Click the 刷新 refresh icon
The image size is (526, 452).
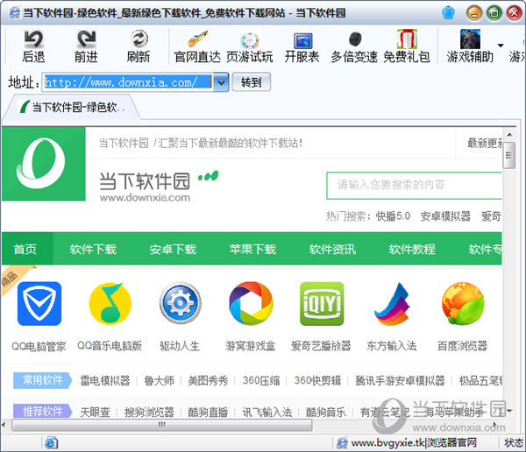click(x=139, y=39)
